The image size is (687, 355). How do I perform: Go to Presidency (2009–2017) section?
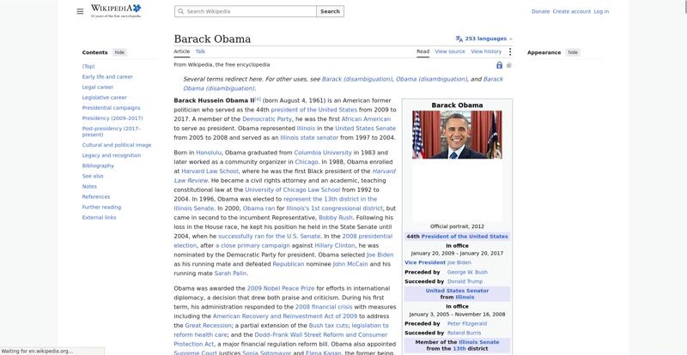(x=112, y=118)
